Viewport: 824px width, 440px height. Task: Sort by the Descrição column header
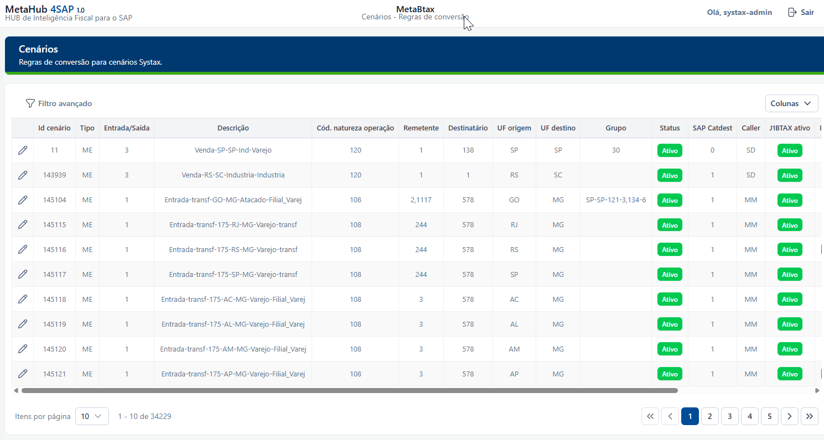[x=233, y=128]
